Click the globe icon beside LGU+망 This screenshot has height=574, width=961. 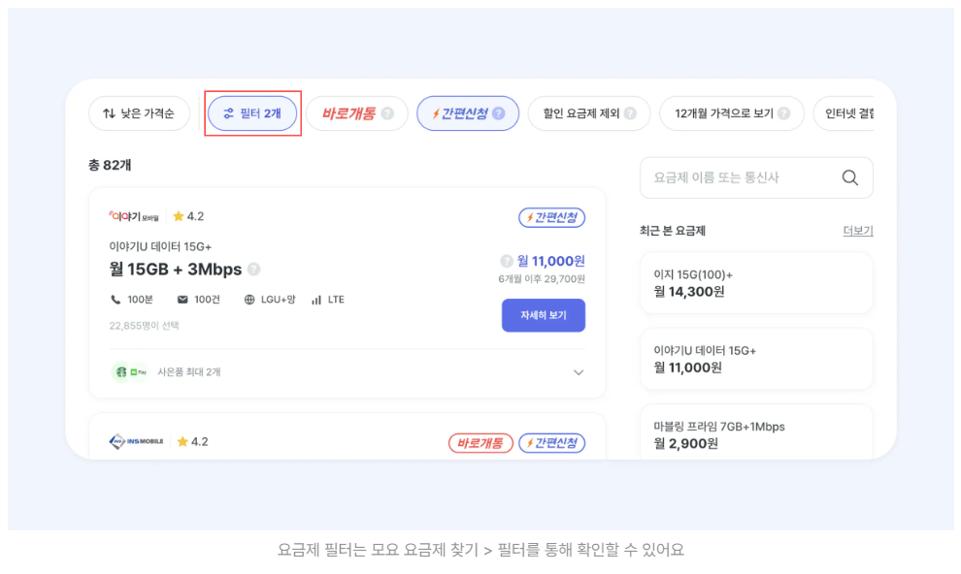coord(249,300)
